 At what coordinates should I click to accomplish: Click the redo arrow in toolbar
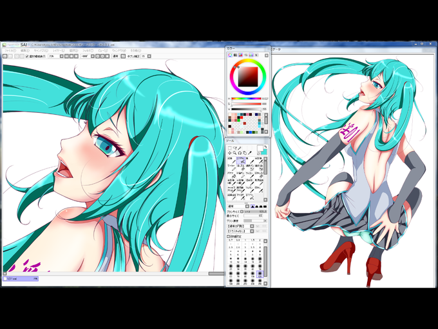click(10, 56)
